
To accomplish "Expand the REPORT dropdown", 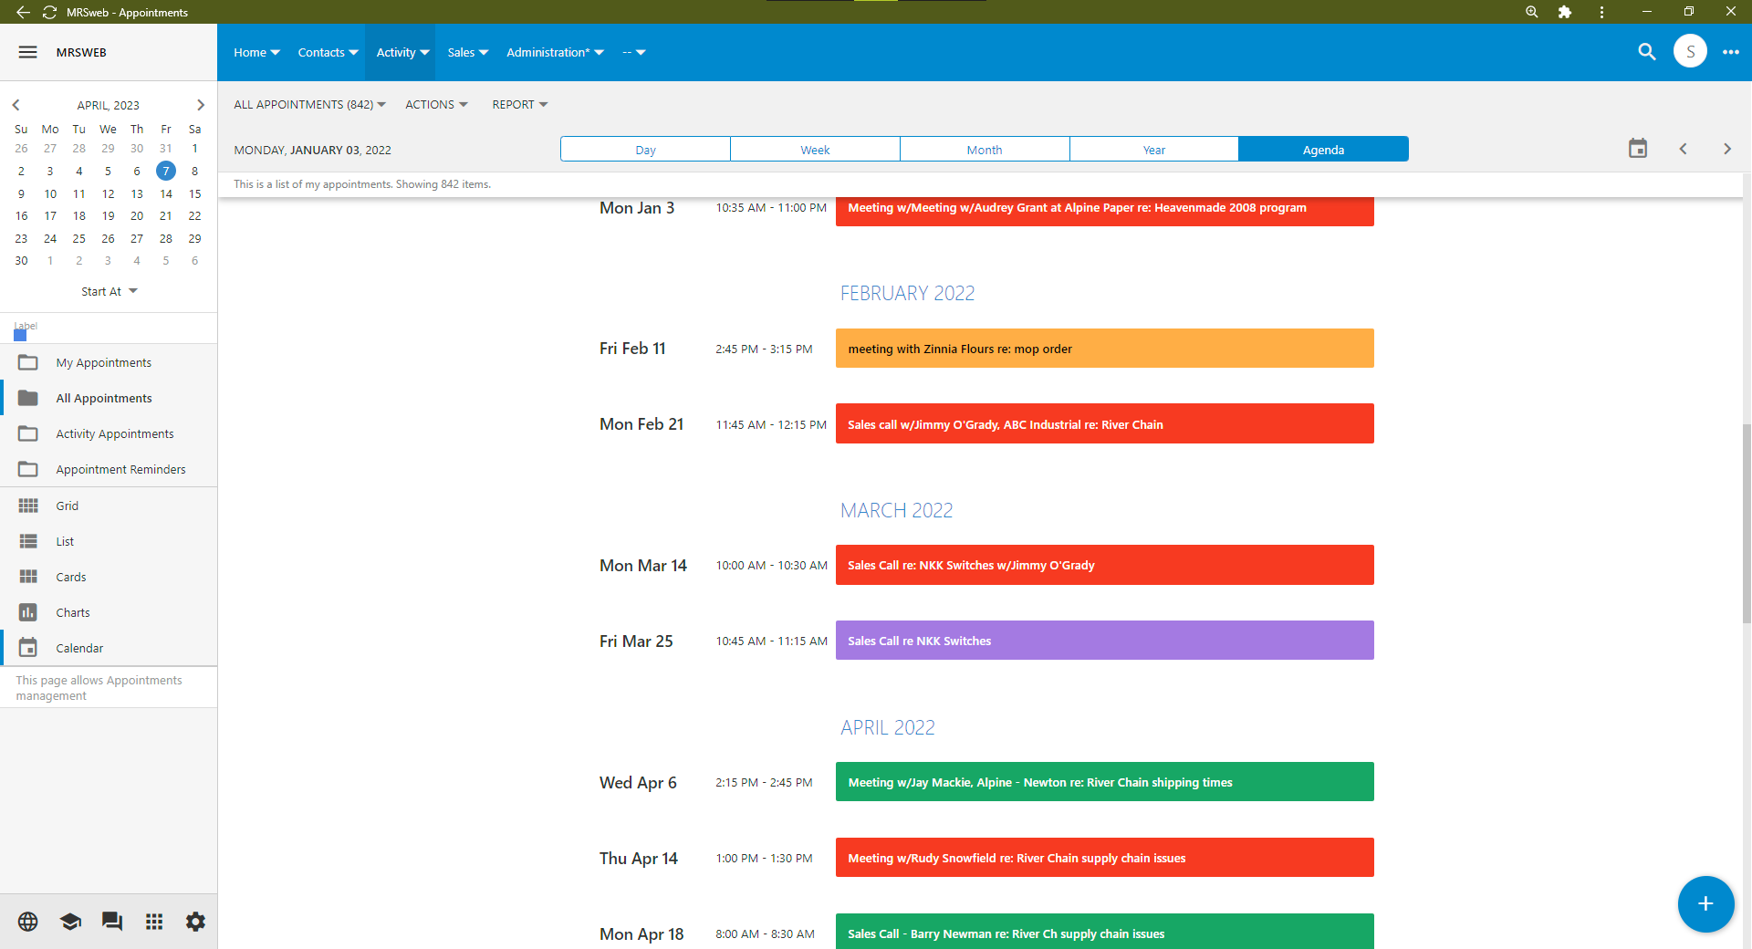I will pyautogui.click(x=518, y=104).
